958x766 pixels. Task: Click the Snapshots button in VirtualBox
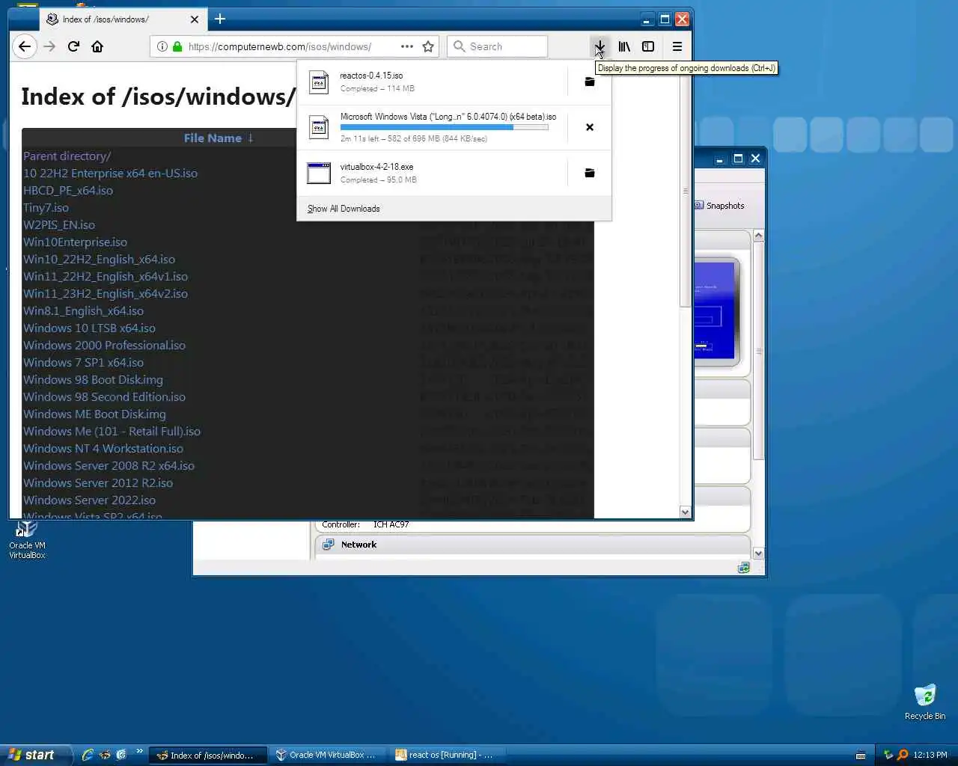[x=720, y=206]
